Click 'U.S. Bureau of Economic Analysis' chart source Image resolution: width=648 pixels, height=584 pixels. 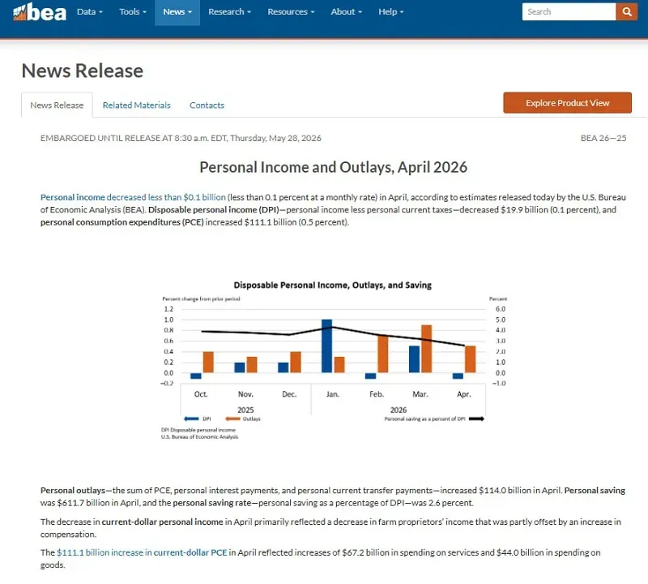click(x=199, y=436)
